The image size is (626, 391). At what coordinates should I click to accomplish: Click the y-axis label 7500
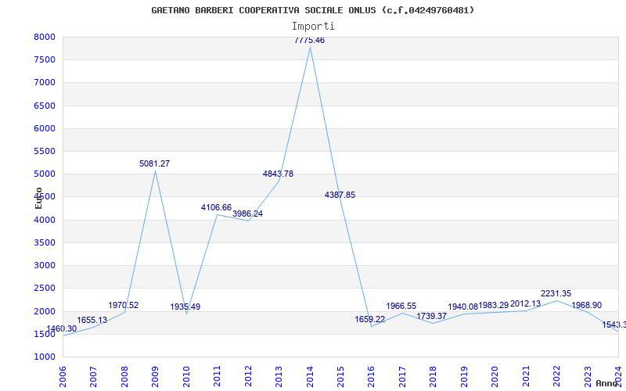tap(45, 60)
